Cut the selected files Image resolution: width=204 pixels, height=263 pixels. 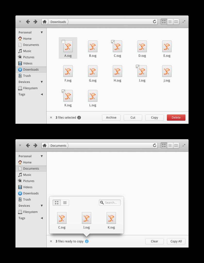133,118
